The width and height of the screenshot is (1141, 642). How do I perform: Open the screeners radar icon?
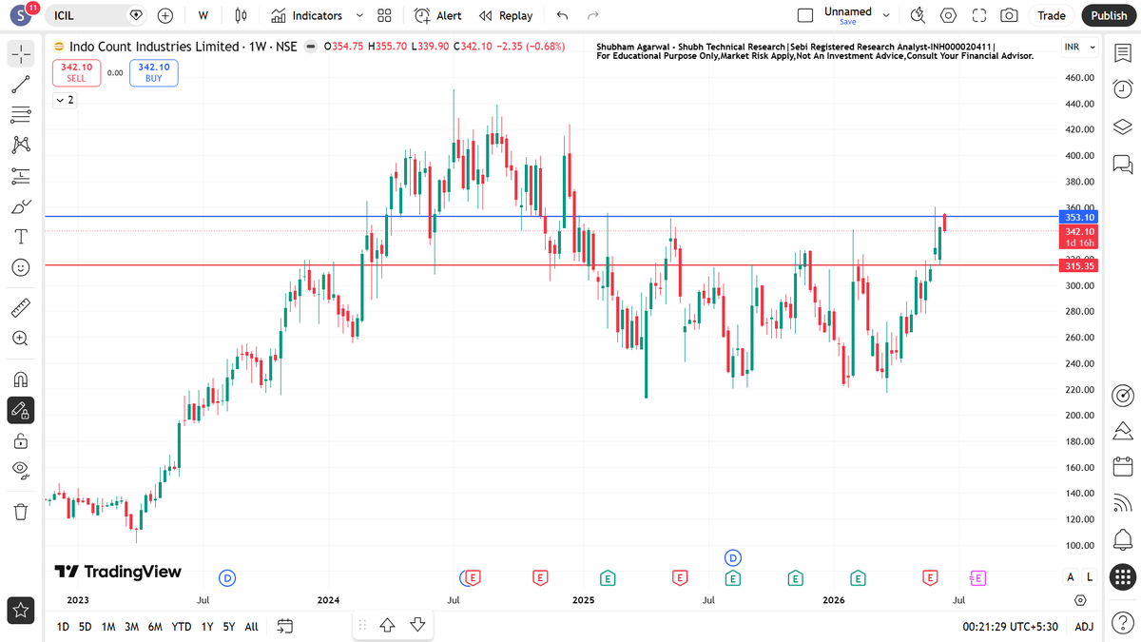click(x=1122, y=395)
